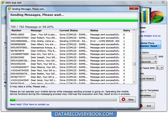Click the pie chart graphic in the main window header
The width and height of the screenshot is (168, 117).
tap(157, 17)
